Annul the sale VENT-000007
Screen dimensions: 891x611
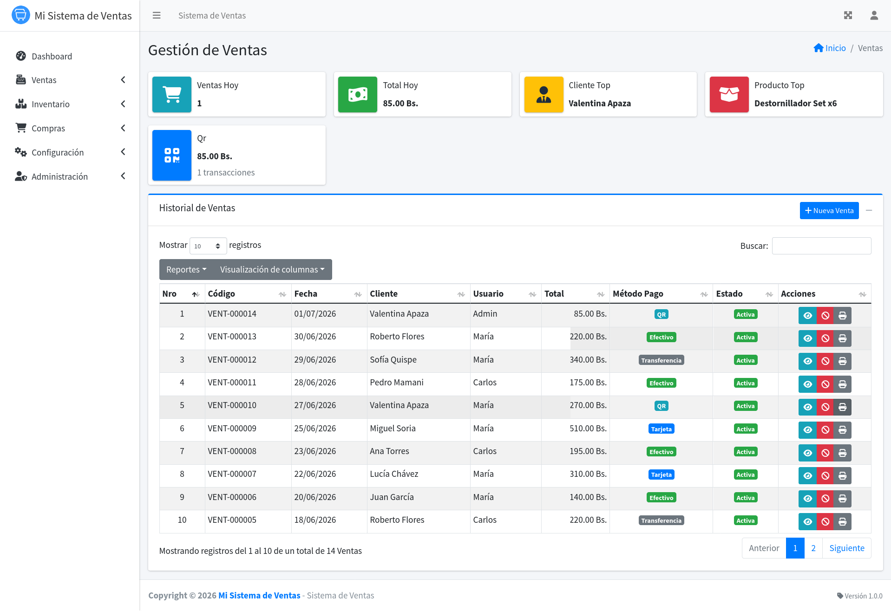point(825,476)
